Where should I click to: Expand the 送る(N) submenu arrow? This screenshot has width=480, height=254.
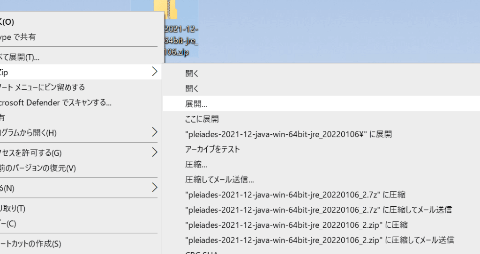(x=154, y=188)
